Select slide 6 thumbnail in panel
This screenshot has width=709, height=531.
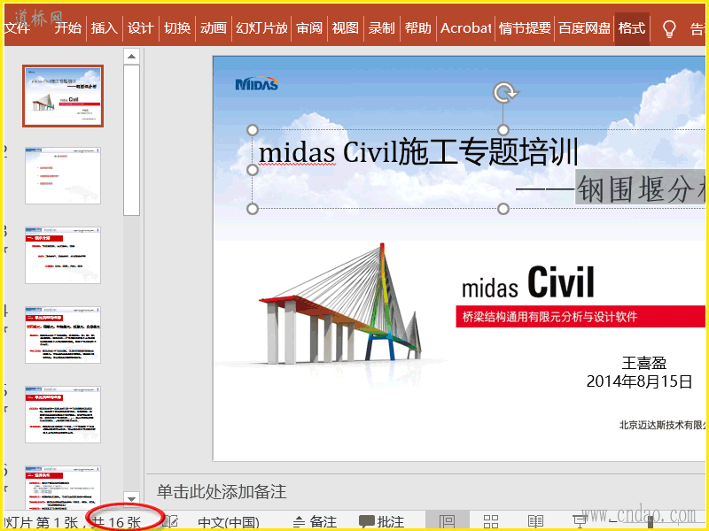[63, 488]
